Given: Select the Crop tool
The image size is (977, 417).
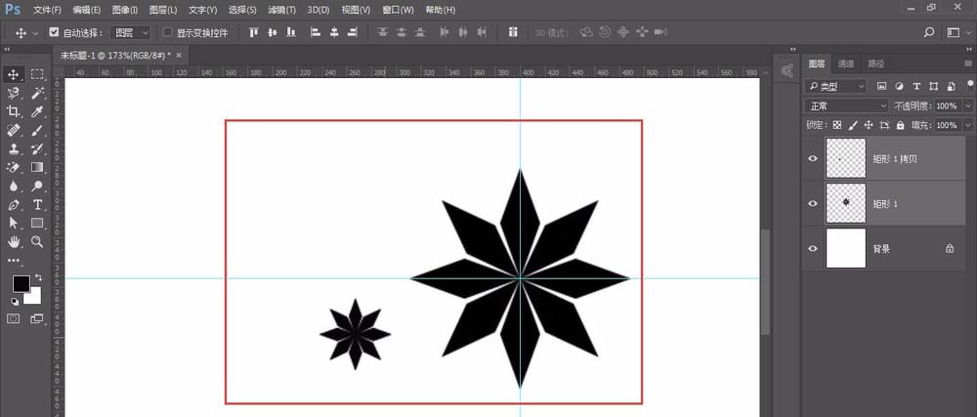Looking at the screenshot, I should [14, 111].
